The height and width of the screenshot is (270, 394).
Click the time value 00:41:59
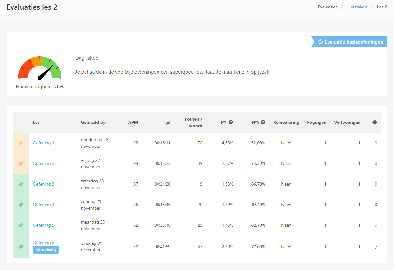[163, 247]
